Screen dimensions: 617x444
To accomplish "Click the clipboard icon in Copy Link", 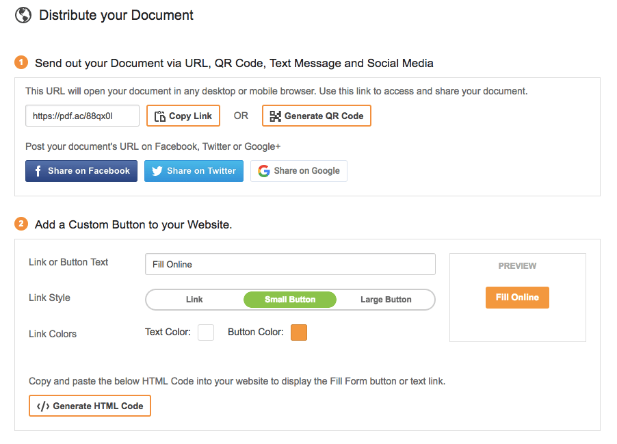I will click(160, 116).
